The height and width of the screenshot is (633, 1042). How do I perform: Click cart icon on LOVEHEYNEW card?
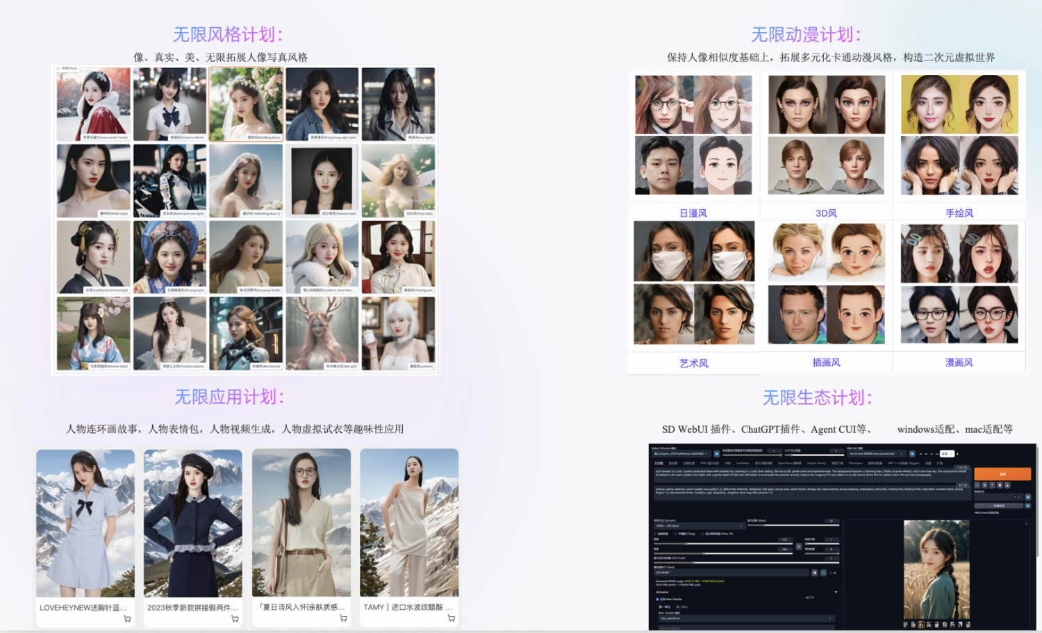point(127,618)
